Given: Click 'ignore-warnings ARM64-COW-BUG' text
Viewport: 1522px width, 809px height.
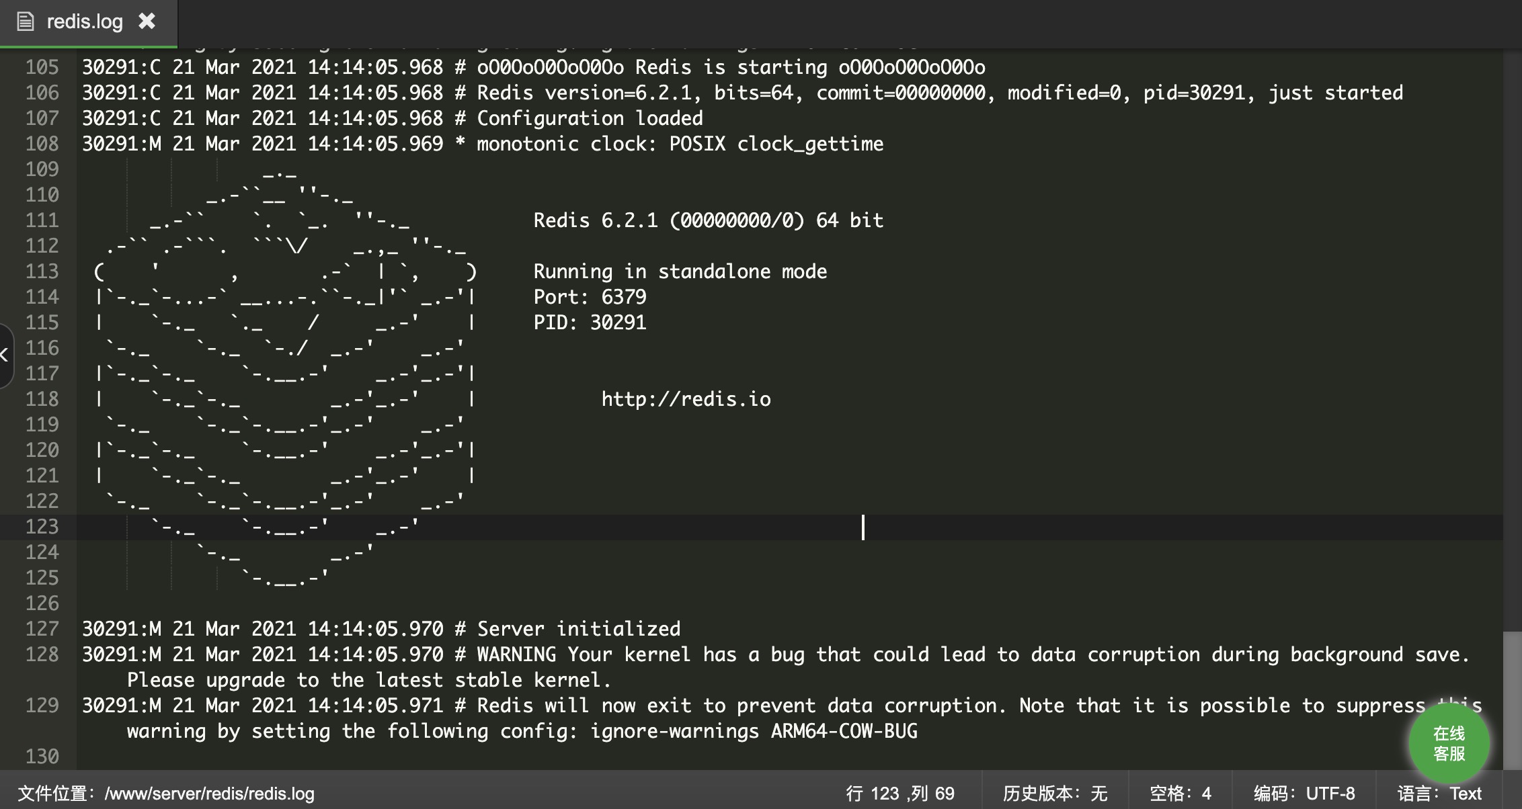Looking at the screenshot, I should point(754,731).
